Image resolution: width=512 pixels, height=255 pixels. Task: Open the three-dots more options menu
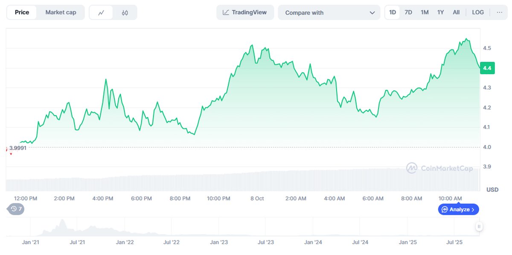point(499,12)
